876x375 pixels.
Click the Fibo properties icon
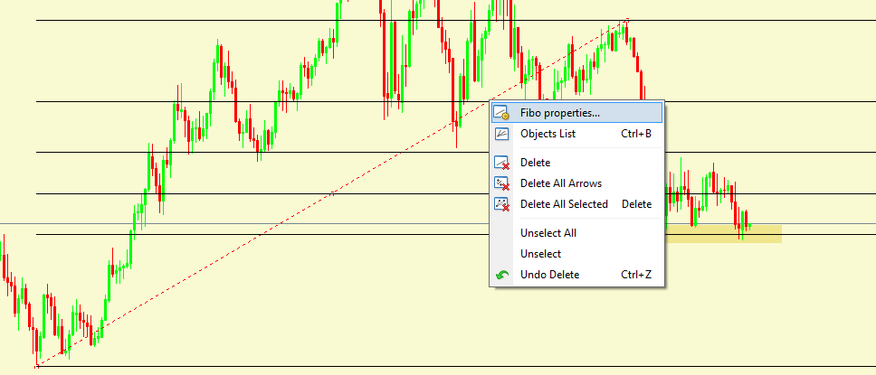pos(502,113)
